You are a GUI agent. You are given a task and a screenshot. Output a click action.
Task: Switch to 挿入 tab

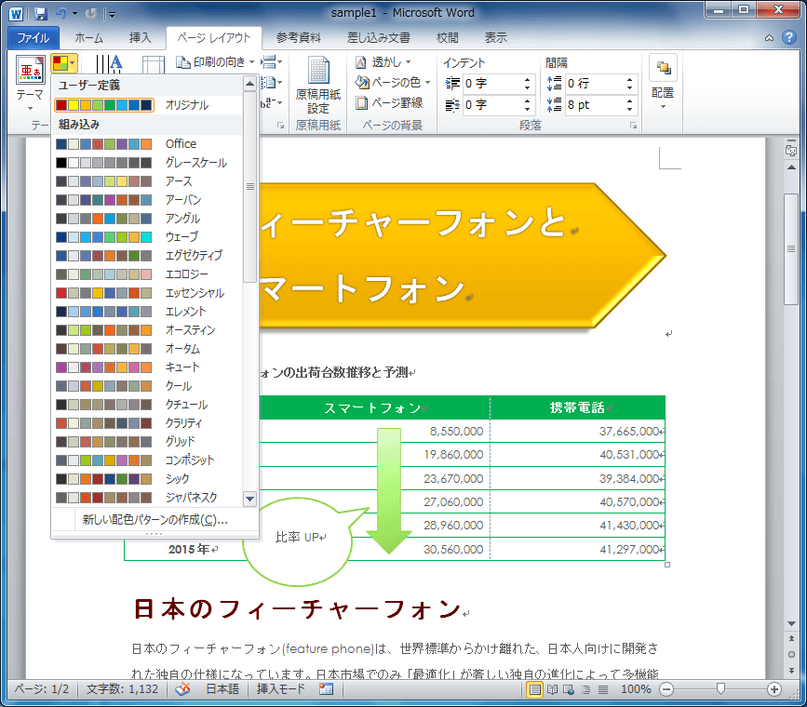tap(140, 37)
